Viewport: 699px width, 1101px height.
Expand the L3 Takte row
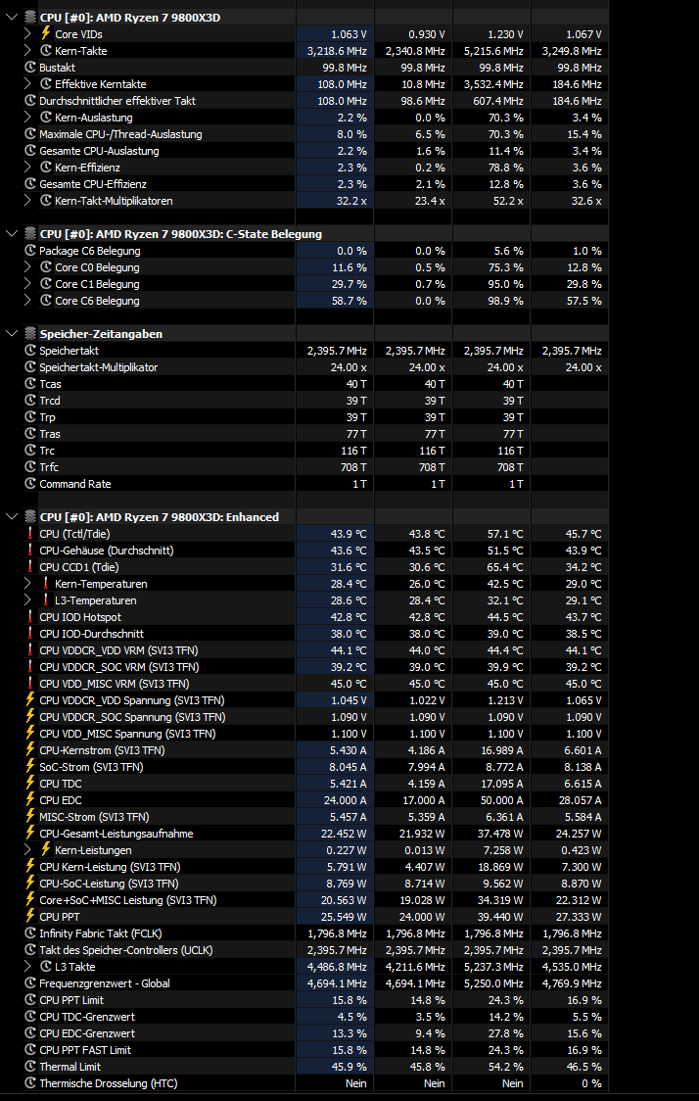27,967
